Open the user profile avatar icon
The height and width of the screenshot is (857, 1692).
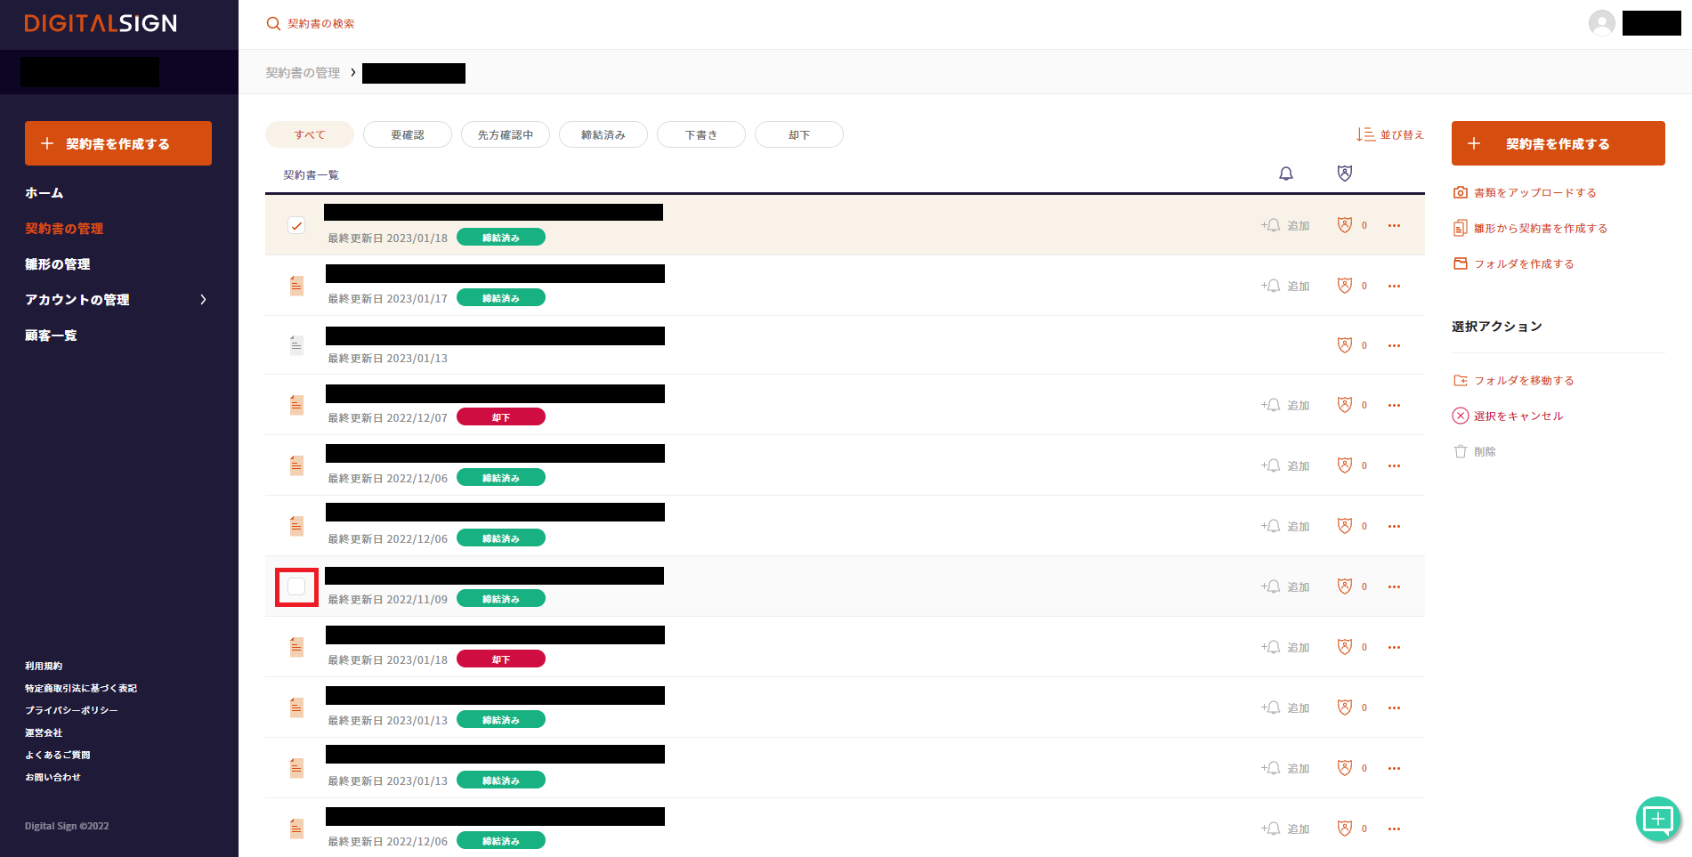(x=1601, y=23)
